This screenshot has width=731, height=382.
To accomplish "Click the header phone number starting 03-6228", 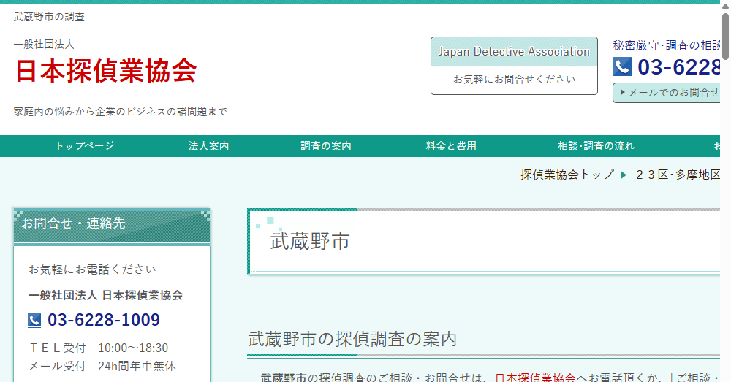I will tap(679, 67).
